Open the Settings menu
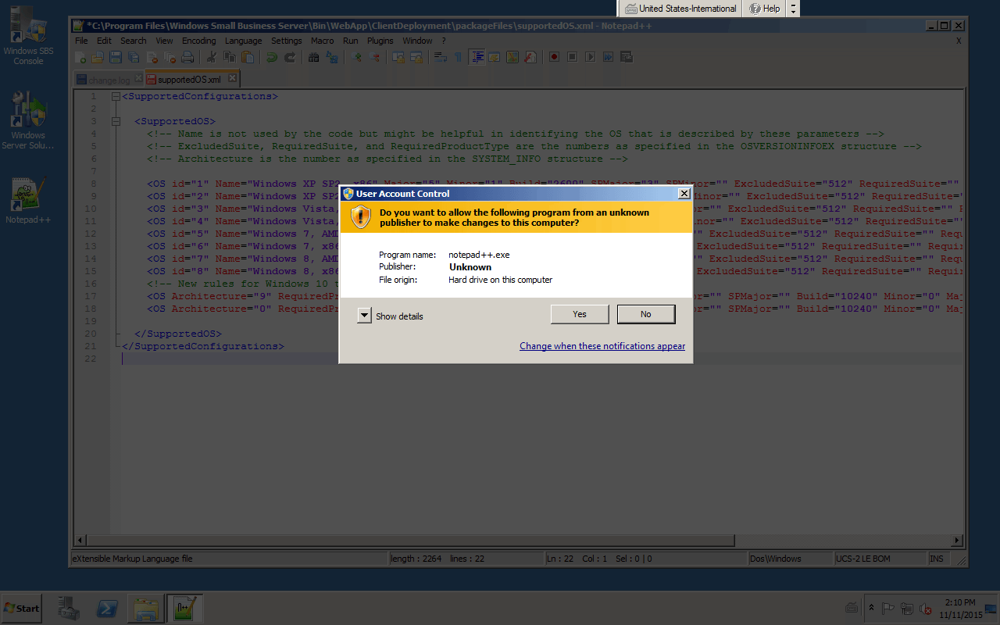The image size is (1000, 625). [287, 41]
